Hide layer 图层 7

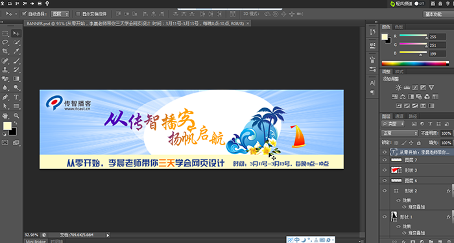point(385,159)
